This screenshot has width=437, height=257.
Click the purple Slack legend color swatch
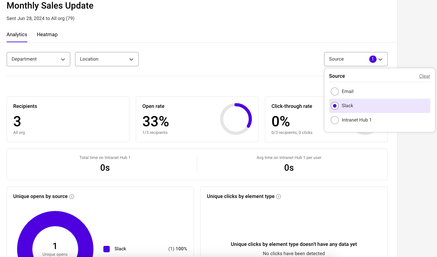pyautogui.click(x=107, y=249)
